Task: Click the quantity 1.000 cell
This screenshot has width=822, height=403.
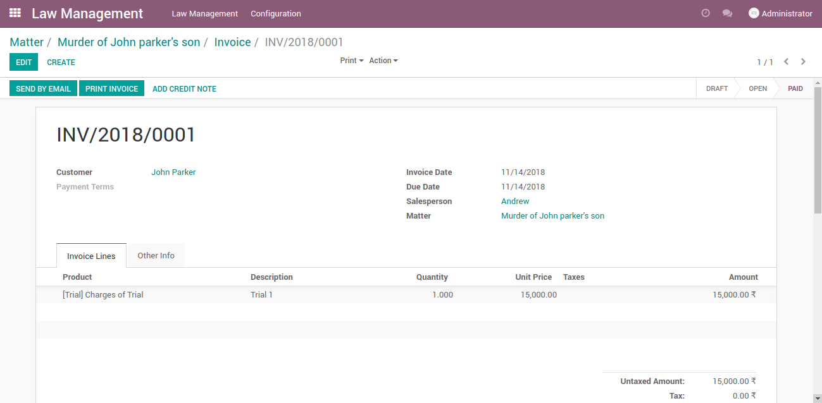Action: (x=442, y=294)
